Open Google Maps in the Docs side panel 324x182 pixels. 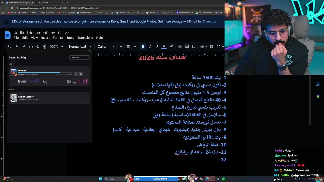[x=318, y=96]
